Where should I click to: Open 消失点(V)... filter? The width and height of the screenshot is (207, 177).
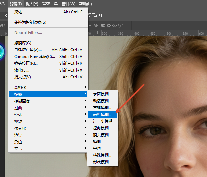48,77
